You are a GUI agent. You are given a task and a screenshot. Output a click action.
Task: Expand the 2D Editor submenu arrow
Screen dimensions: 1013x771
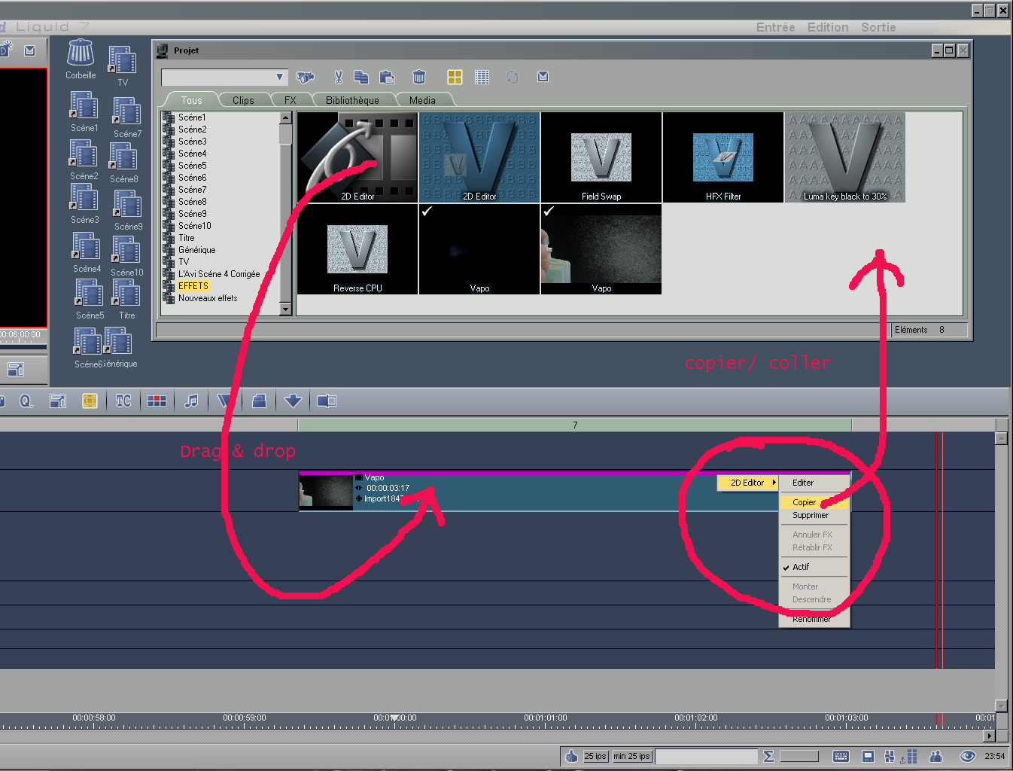(x=774, y=483)
